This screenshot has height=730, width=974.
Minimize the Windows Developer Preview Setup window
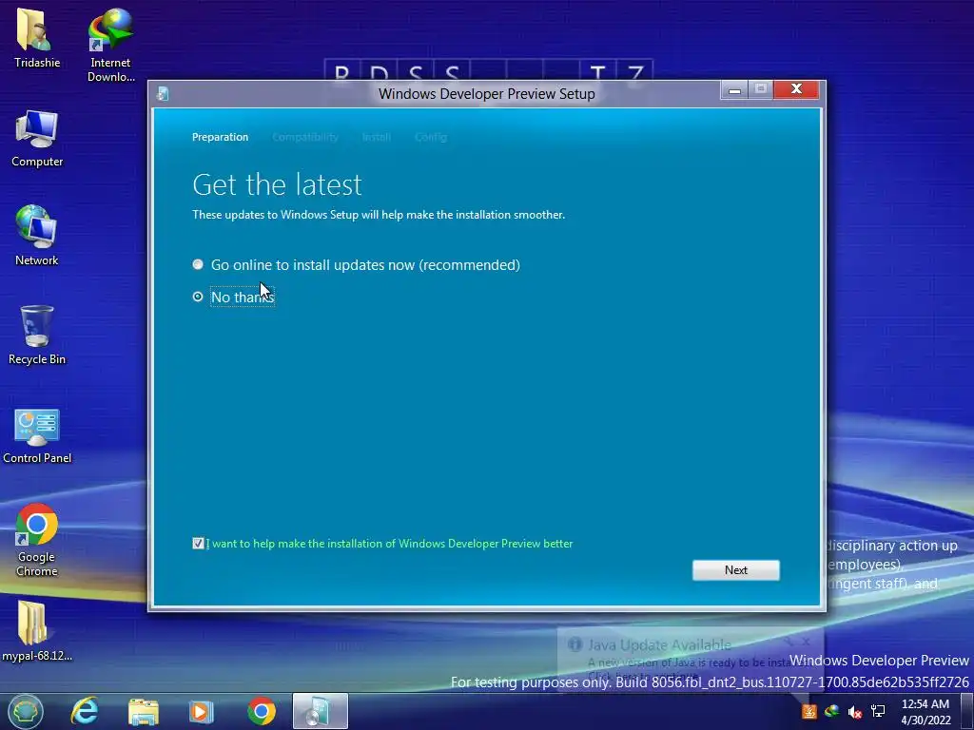[734, 90]
